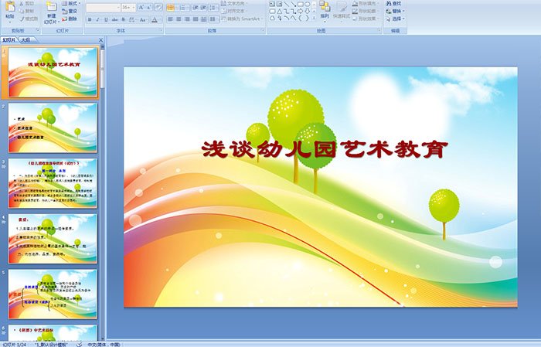The image size is (541, 347).
Task: Click Convert to SmartArt button
Action: [241, 19]
